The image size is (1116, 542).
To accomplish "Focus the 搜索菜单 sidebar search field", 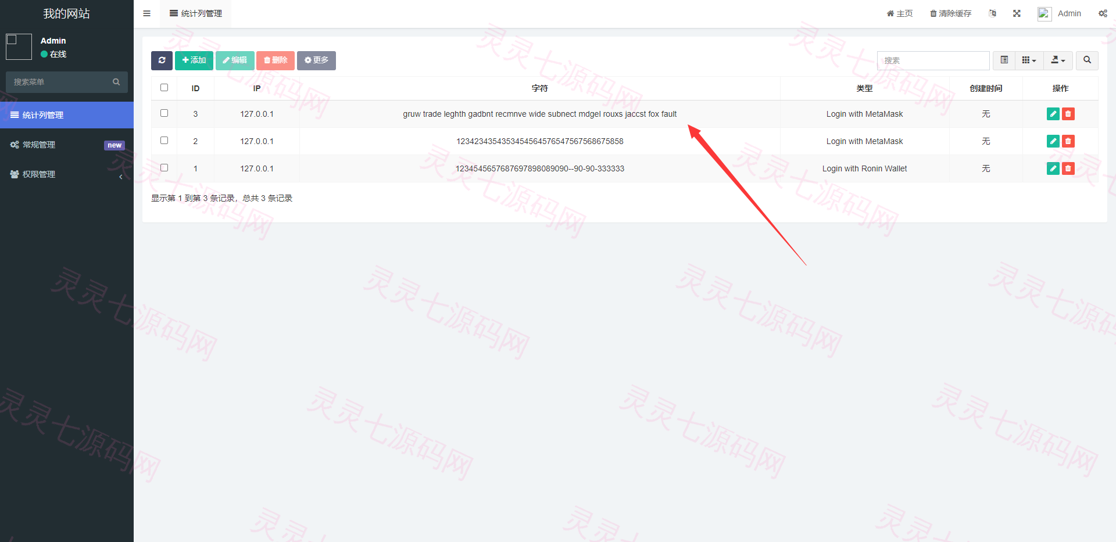I will click(58, 82).
